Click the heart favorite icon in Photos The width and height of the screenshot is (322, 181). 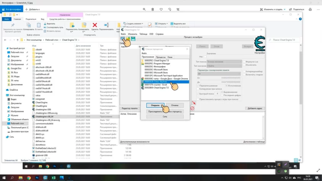coord(161,9)
